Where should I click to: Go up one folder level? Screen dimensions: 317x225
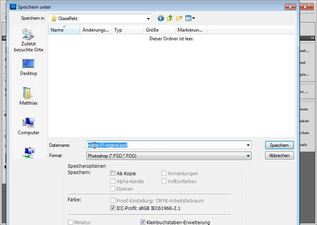pos(170,18)
